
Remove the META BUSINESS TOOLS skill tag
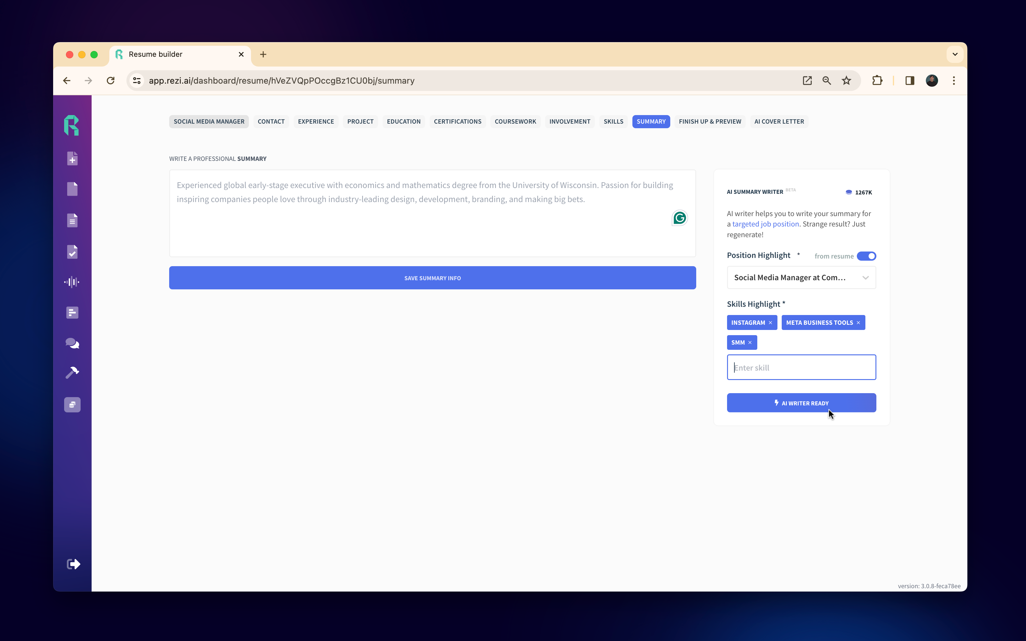[858, 323]
